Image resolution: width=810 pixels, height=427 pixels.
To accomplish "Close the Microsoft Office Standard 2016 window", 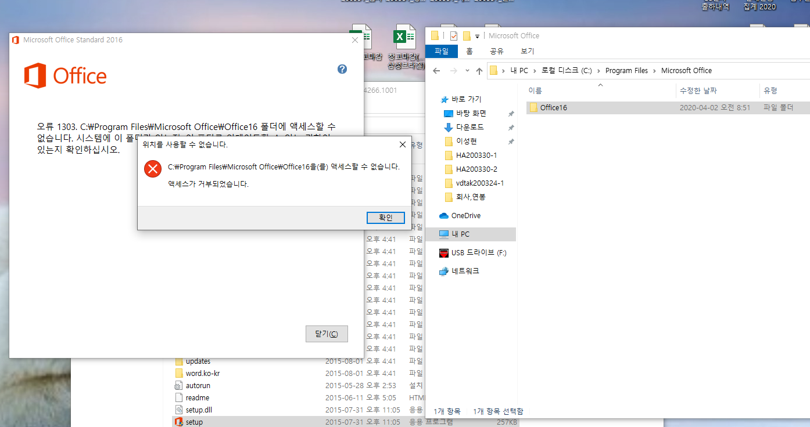I will click(355, 40).
